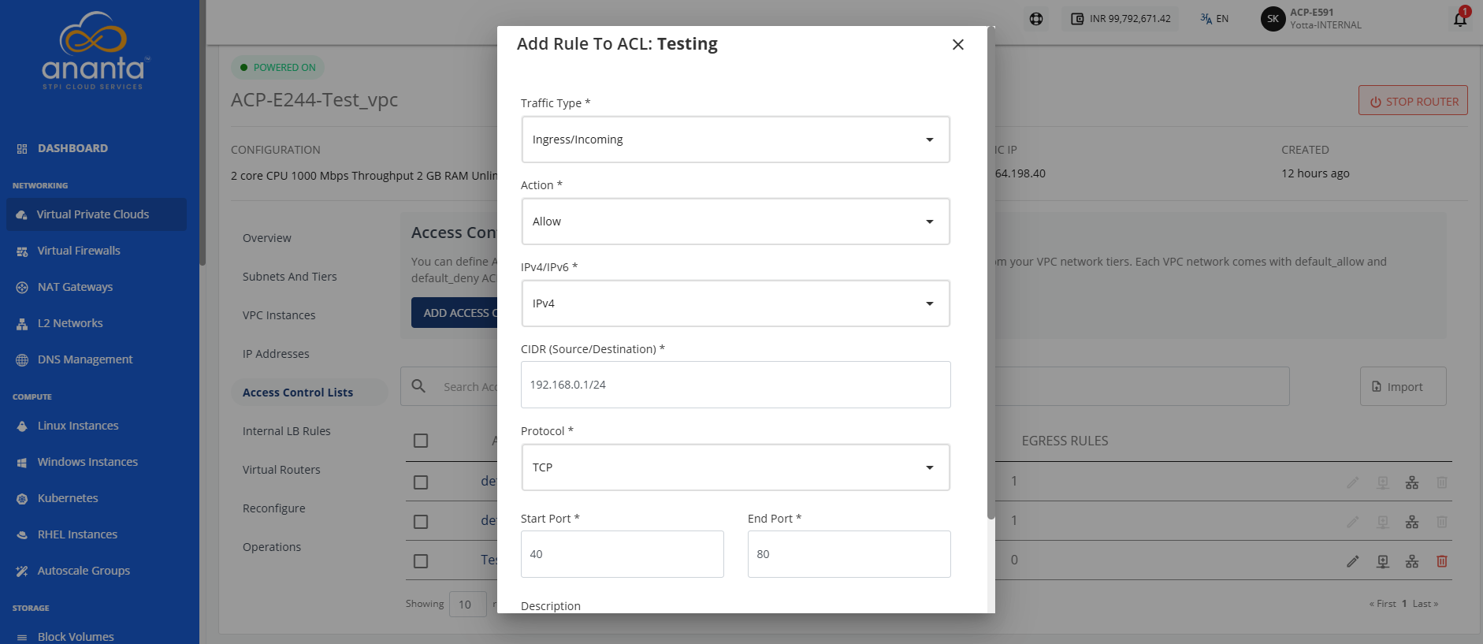This screenshot has width=1483, height=644.
Task: Open the IP Addresses tab
Action: tap(276, 354)
